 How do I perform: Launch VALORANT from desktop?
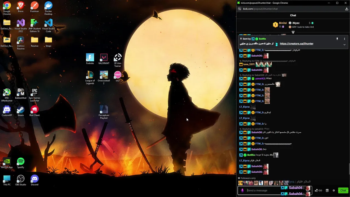pos(104,59)
